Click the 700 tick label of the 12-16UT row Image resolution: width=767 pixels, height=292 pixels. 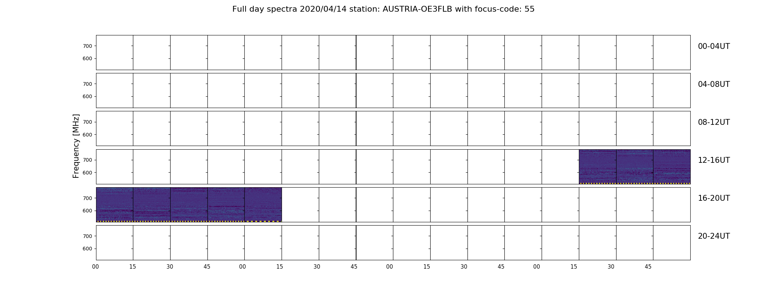[x=87, y=160]
